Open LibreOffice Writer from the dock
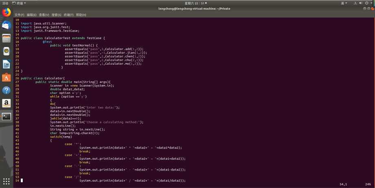Screen dimensions: 375x188 click(7, 65)
